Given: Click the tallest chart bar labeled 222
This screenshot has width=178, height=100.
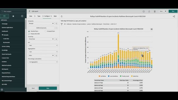Looking at the screenshot, I should (x=118, y=51).
